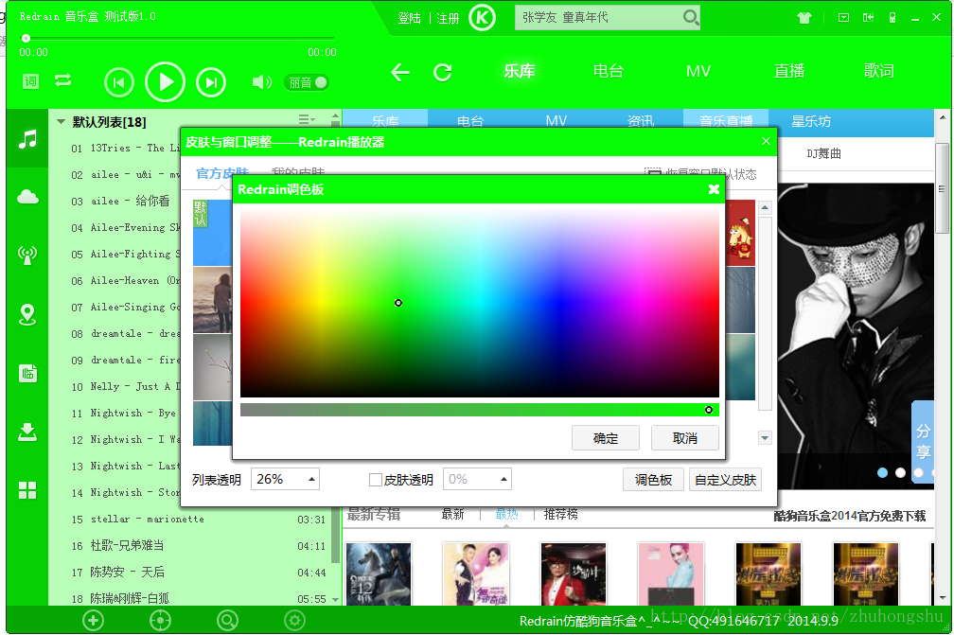Image resolution: width=954 pixels, height=635 pixels.
Task: Close the Redrain调色板 dialog
Action: pyautogui.click(x=714, y=189)
